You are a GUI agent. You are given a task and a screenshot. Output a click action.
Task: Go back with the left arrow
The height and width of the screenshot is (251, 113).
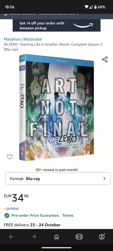11,237
